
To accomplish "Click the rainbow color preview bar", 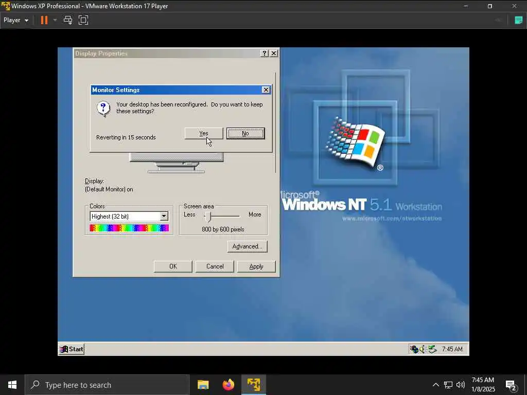I will 129,228.
